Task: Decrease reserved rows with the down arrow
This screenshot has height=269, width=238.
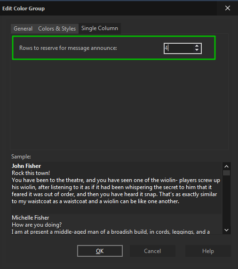Action: pos(197,50)
